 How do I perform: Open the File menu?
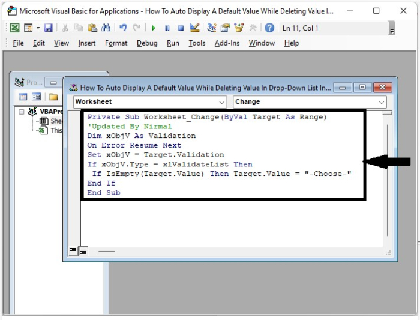pos(18,43)
